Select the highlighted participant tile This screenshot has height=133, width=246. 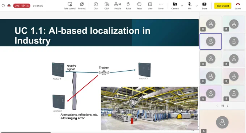(x=211, y=41)
